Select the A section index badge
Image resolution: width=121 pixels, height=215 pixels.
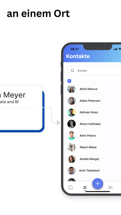click(69, 81)
